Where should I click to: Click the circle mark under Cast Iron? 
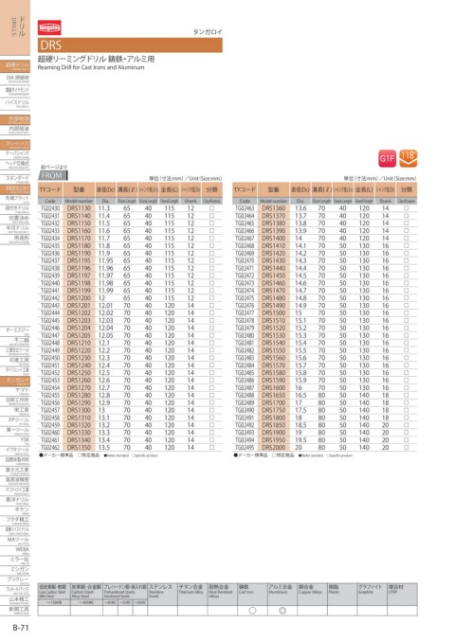pyautogui.click(x=252, y=611)
